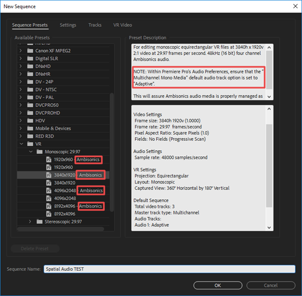Select the Mobile & Devices folder row
302x296 pixels.
click(63, 128)
